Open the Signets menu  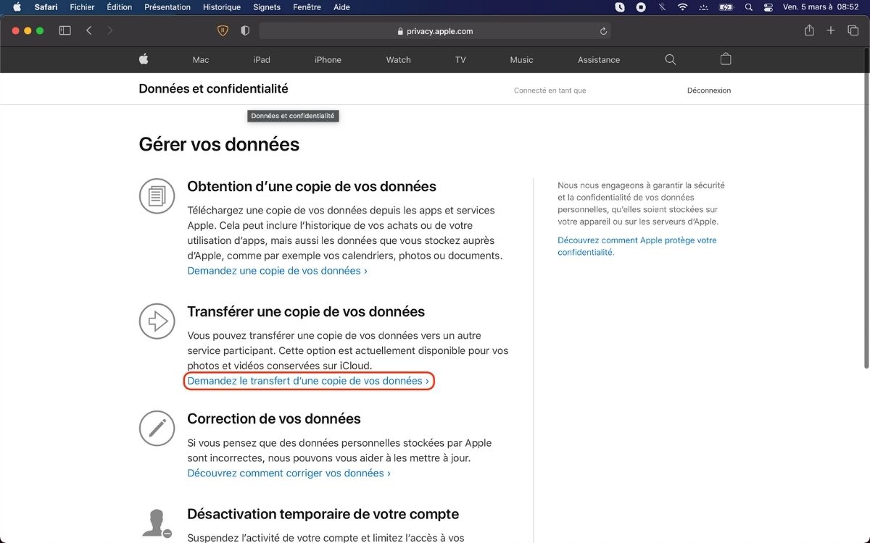click(267, 7)
